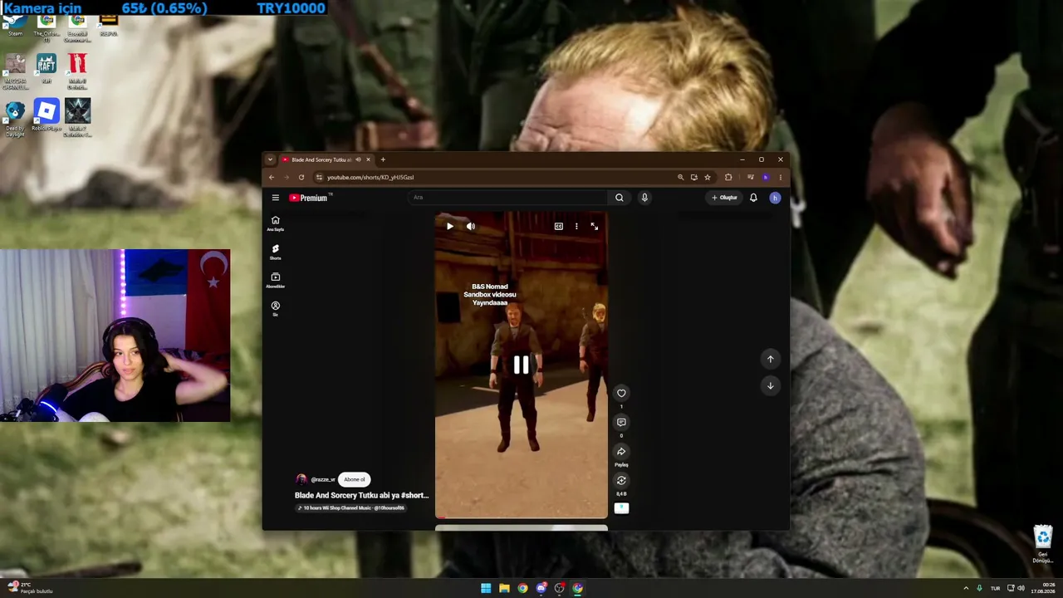The width and height of the screenshot is (1063, 598).
Task: Reload the YouTube page
Action: coord(301,177)
